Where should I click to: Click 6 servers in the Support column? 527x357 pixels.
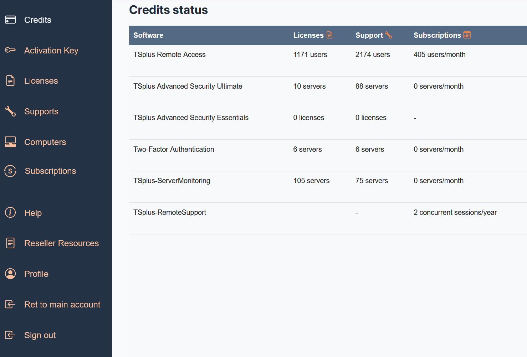point(370,149)
